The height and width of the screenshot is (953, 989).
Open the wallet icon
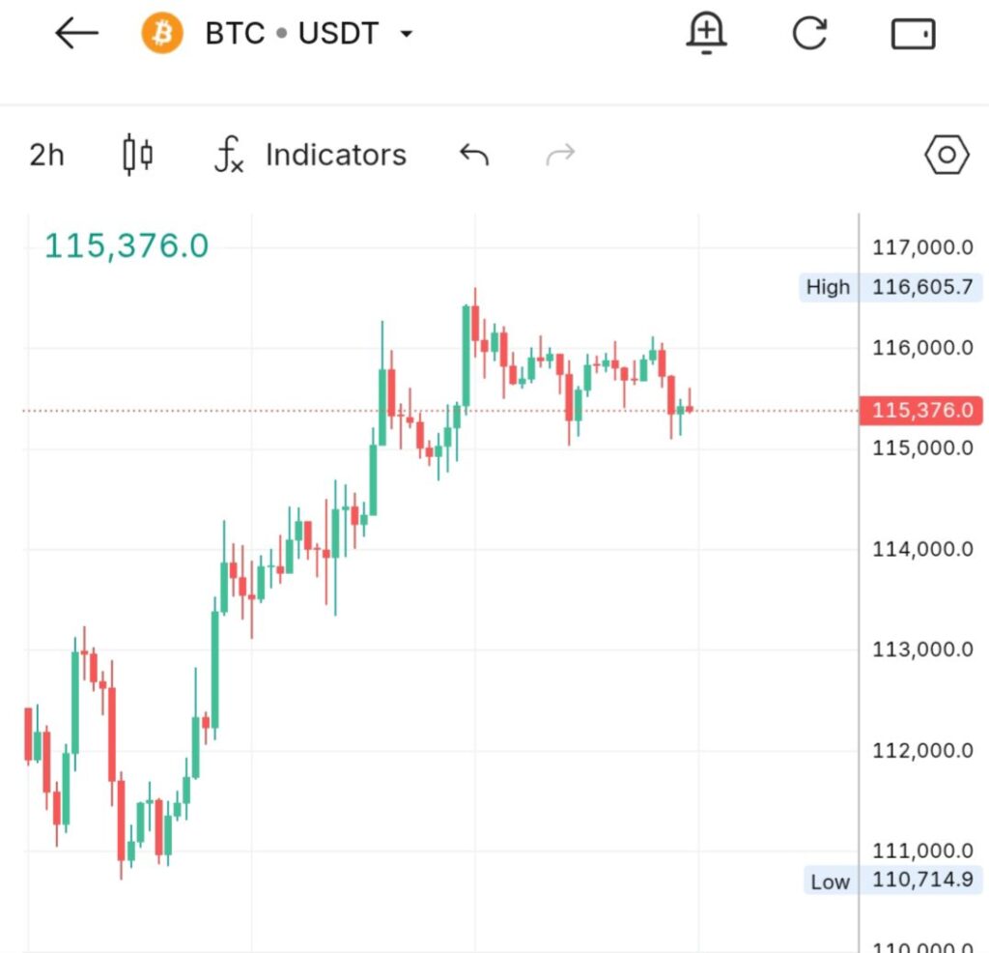pyautogui.click(x=913, y=35)
